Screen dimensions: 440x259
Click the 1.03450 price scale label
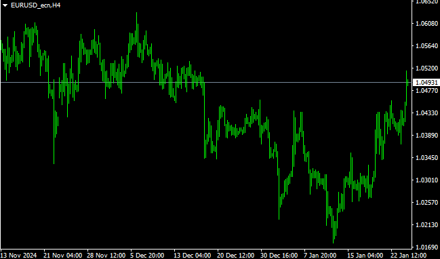click(426, 158)
